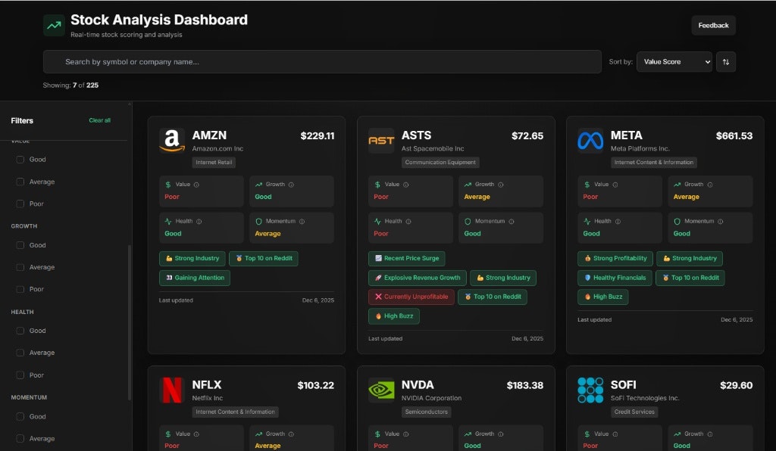Screen dimensions: 776x451
Task: Open the Value Score sort dropdown
Action: pyautogui.click(x=673, y=61)
